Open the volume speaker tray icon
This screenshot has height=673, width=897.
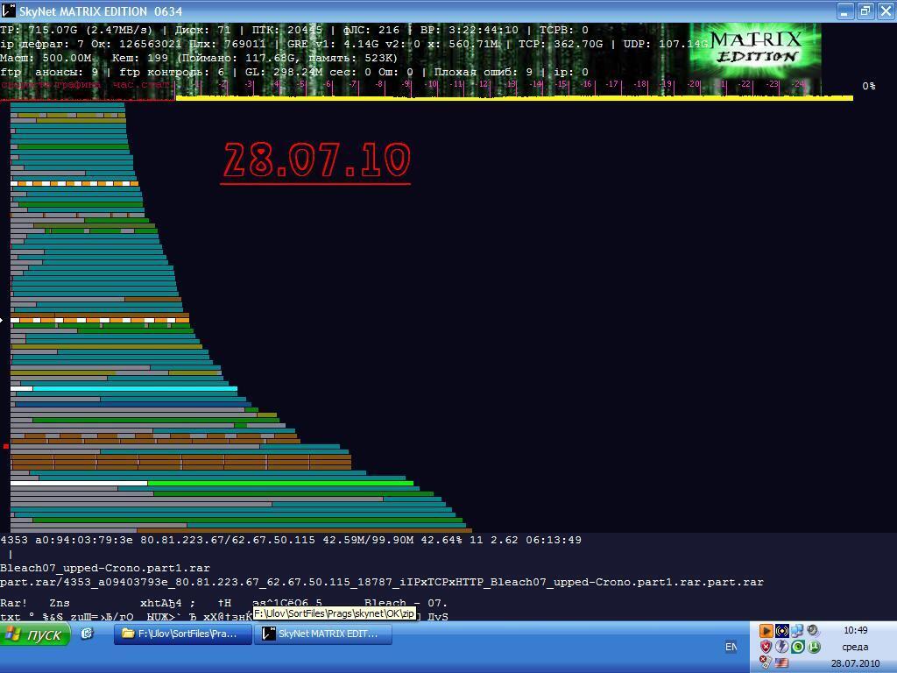[814, 630]
